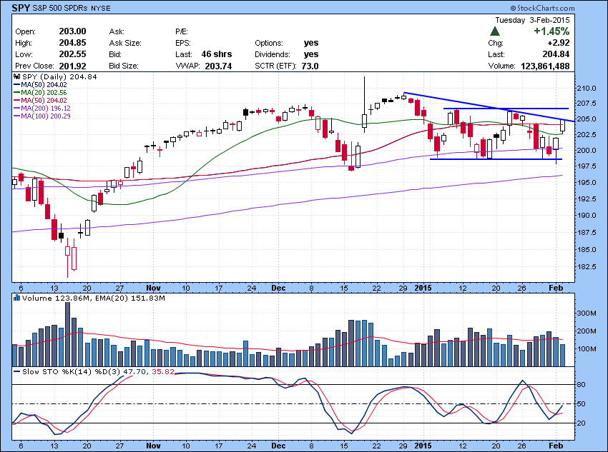The width and height of the screenshot is (608, 452).
Task: Click the 'Feb' label under stochastic panel
Action: (556, 446)
